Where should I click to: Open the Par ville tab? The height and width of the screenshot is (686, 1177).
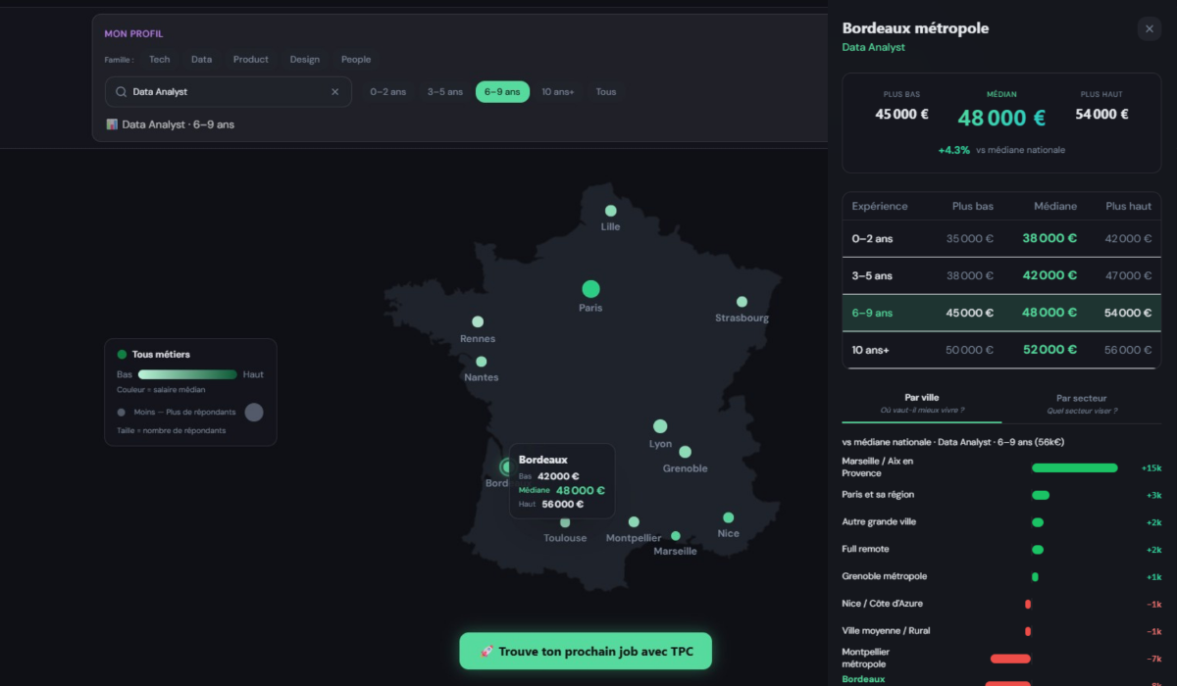922,404
